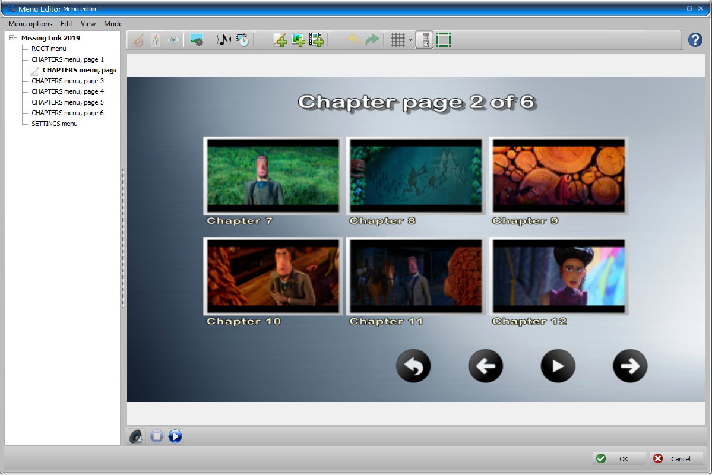712x475 pixels.
Task: Select the 'Chapter 12' label text
Action: 530,321
